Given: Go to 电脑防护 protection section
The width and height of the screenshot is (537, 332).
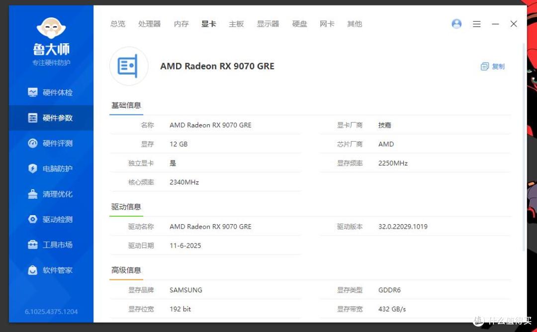Looking at the screenshot, I should tap(51, 168).
